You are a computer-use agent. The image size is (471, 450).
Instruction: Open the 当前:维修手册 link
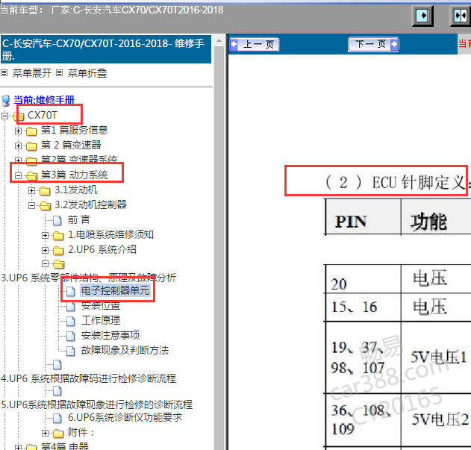44,99
